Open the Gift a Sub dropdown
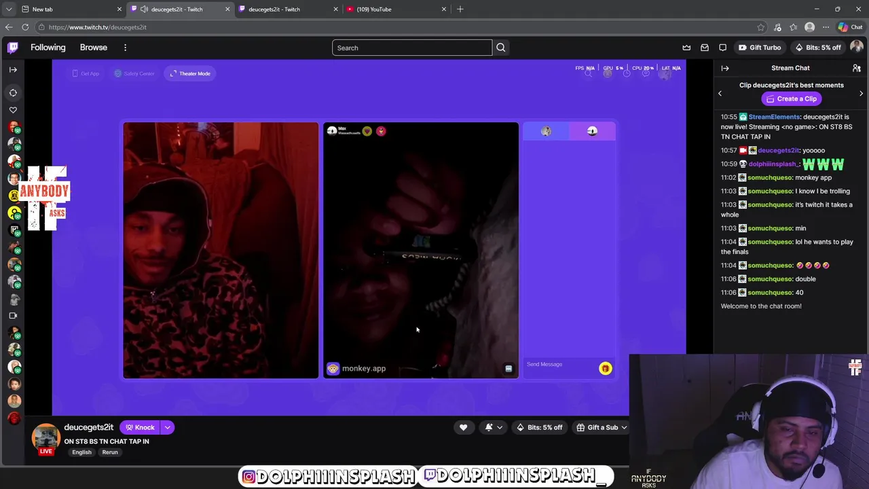The image size is (869, 489). coord(602,427)
